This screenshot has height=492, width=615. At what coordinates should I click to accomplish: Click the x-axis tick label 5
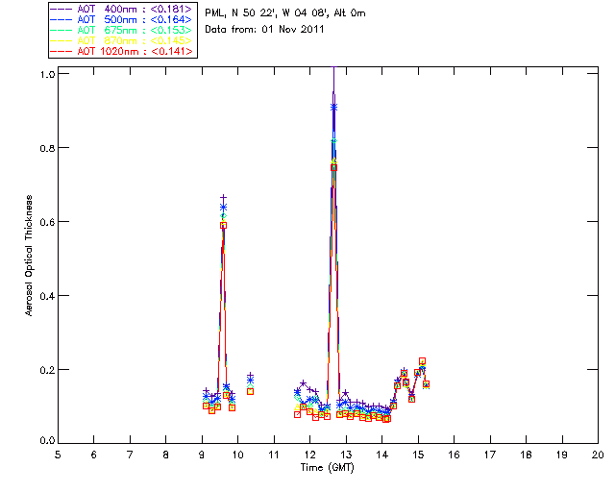58,455
